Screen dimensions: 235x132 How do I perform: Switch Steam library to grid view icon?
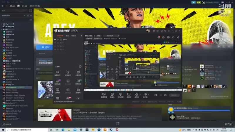(31, 11)
